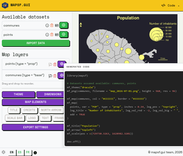Toggle light/dark mode sun icon
Viewport: 183px width, 156px height.
4,152
